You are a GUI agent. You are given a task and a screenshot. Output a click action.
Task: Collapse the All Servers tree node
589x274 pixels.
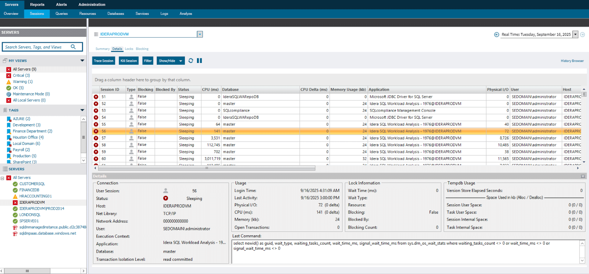pos(3,178)
